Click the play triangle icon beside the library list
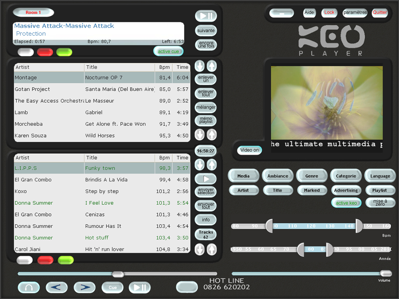399x299 pixels. pyautogui.click(x=206, y=179)
